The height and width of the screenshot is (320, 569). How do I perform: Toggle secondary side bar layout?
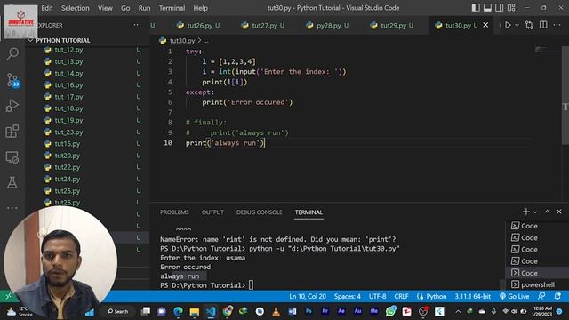click(500, 8)
